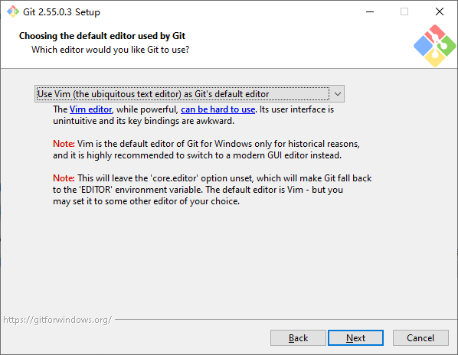Click the large Git logo in the header

[434, 46]
